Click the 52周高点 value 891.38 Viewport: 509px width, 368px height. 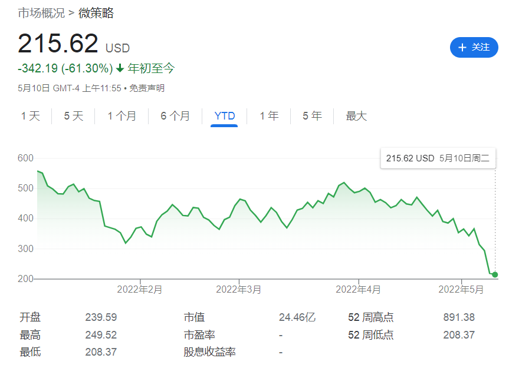(x=459, y=317)
